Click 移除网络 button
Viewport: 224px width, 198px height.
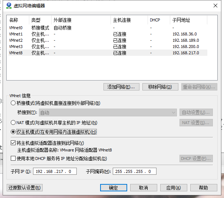click(160, 87)
